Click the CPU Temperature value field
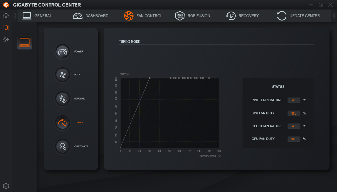 (294, 100)
